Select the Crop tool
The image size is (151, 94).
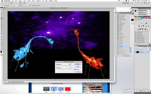coord(2,17)
